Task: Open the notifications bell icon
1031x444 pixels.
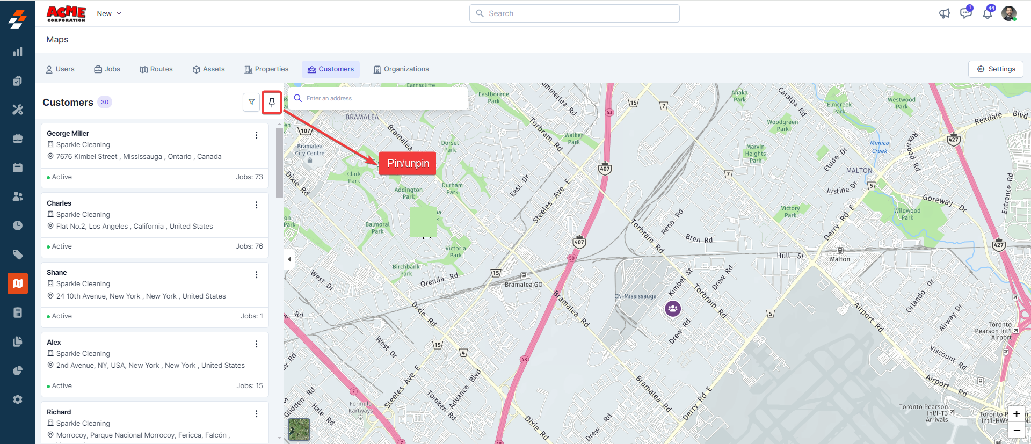Action: coord(988,13)
